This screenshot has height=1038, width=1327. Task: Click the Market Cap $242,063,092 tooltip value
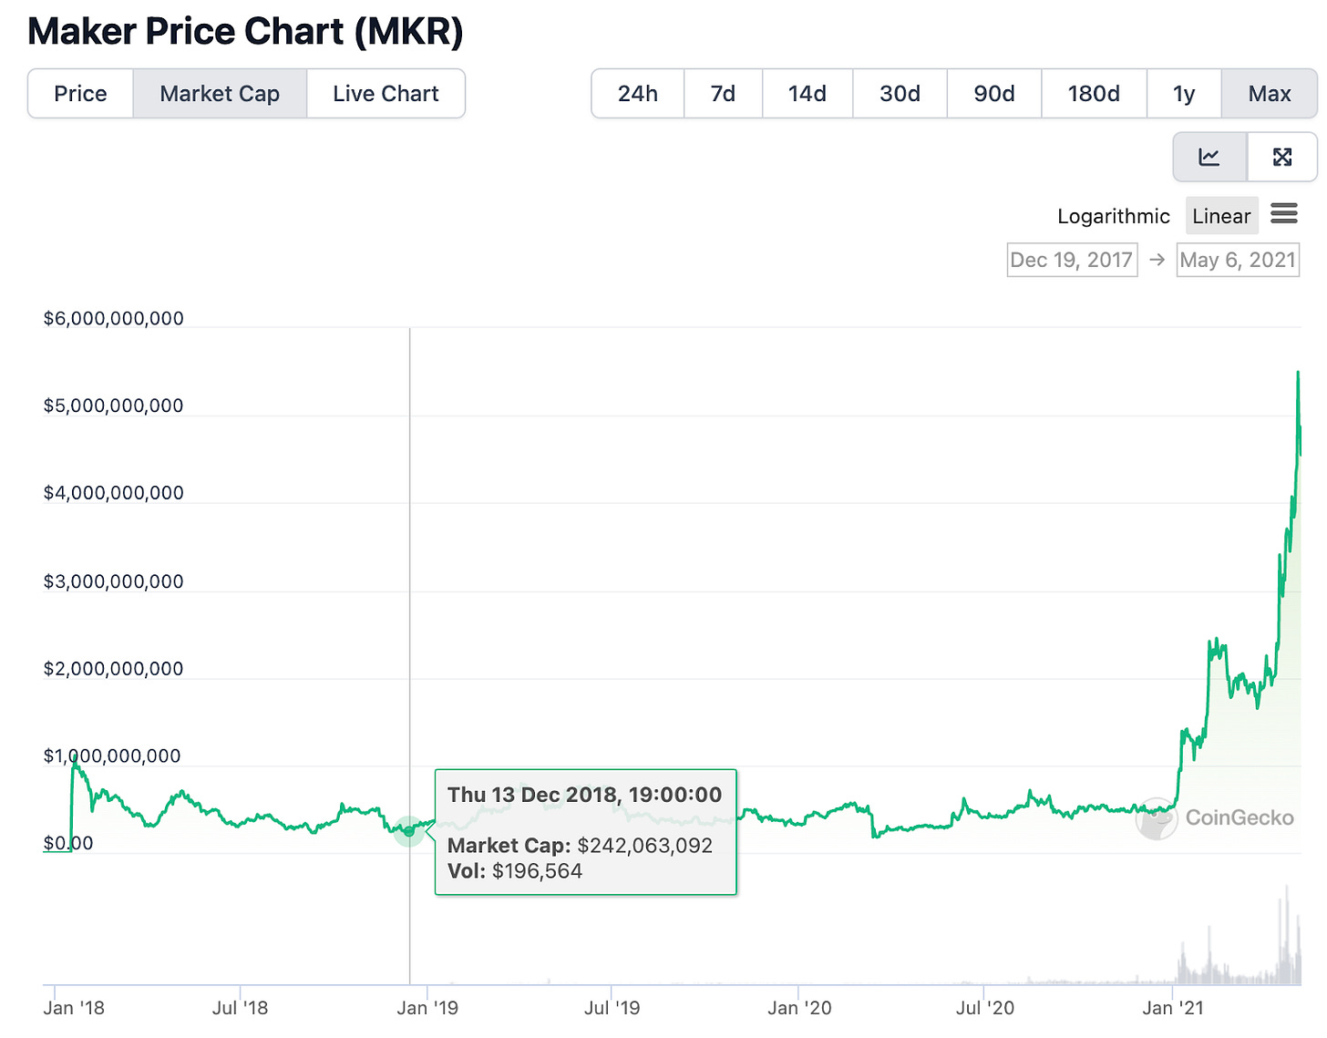[x=645, y=846]
